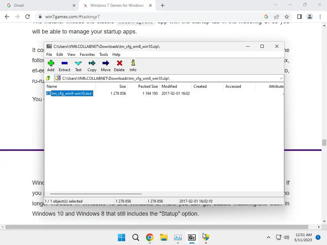Screen dimensions: 327x245
Task: Click the browser page vertical scrollbar thumb
Action: [x=324, y=143]
